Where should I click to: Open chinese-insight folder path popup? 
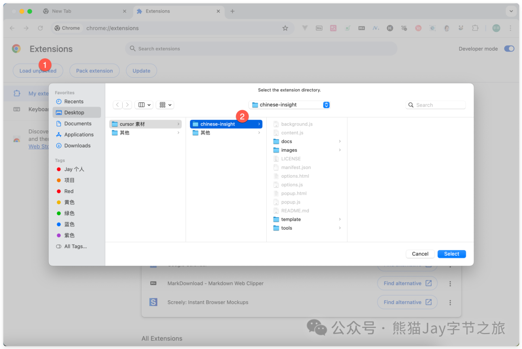coord(289,105)
